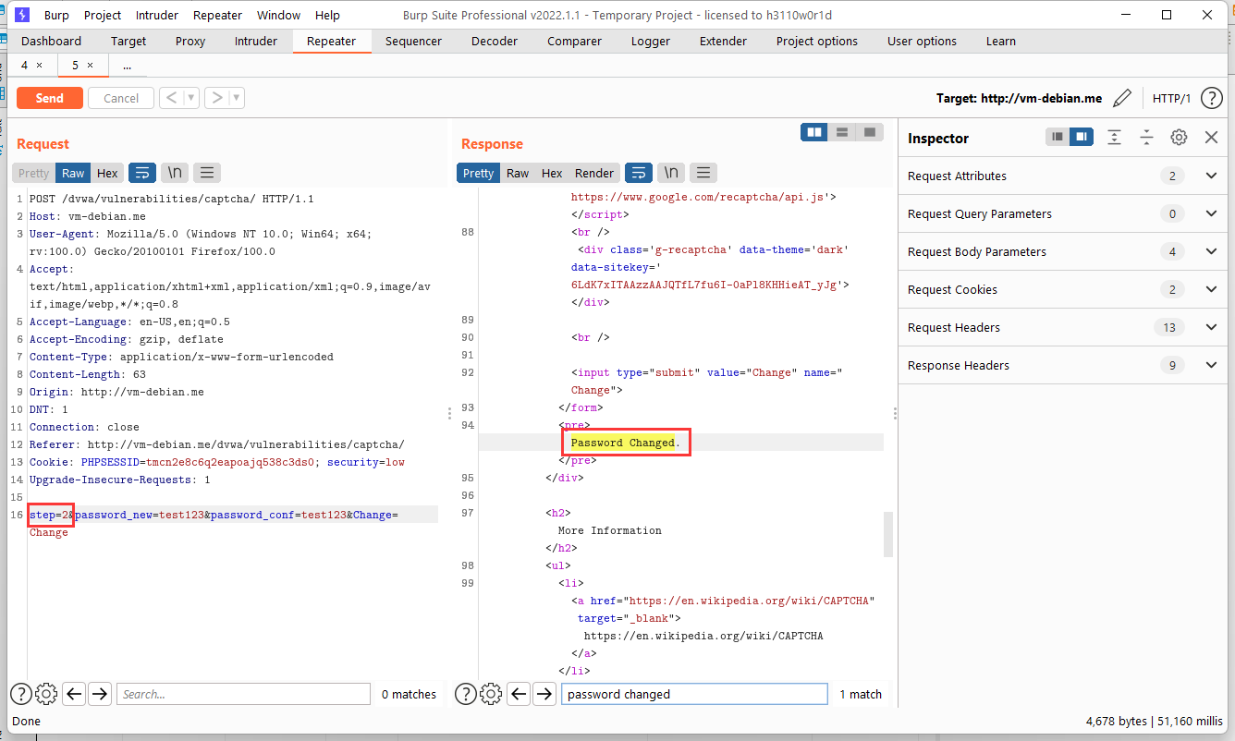Screen dimensions: 1235x741
Task: Select side-by-side layout toggle
Action: (814, 132)
